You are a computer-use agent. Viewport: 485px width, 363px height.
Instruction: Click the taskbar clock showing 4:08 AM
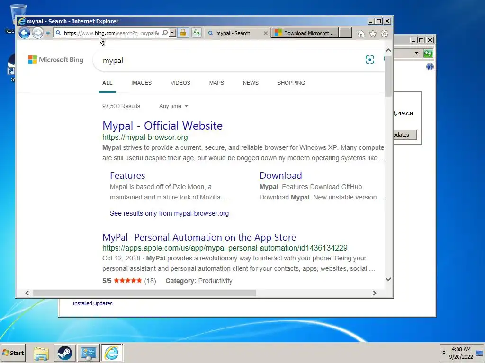[x=461, y=353]
